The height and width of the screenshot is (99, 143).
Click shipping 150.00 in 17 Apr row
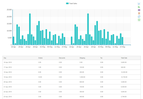[x=82, y=67]
